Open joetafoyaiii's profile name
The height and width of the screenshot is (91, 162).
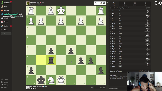point(33,2)
